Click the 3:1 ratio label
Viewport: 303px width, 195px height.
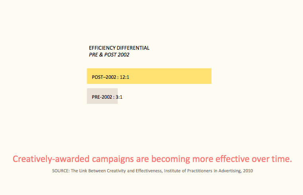point(119,97)
